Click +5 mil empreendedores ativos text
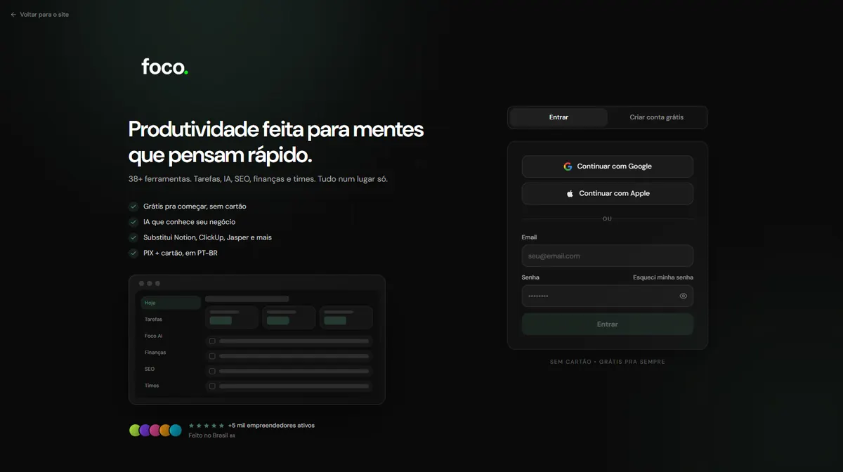843x472 pixels. 271,426
